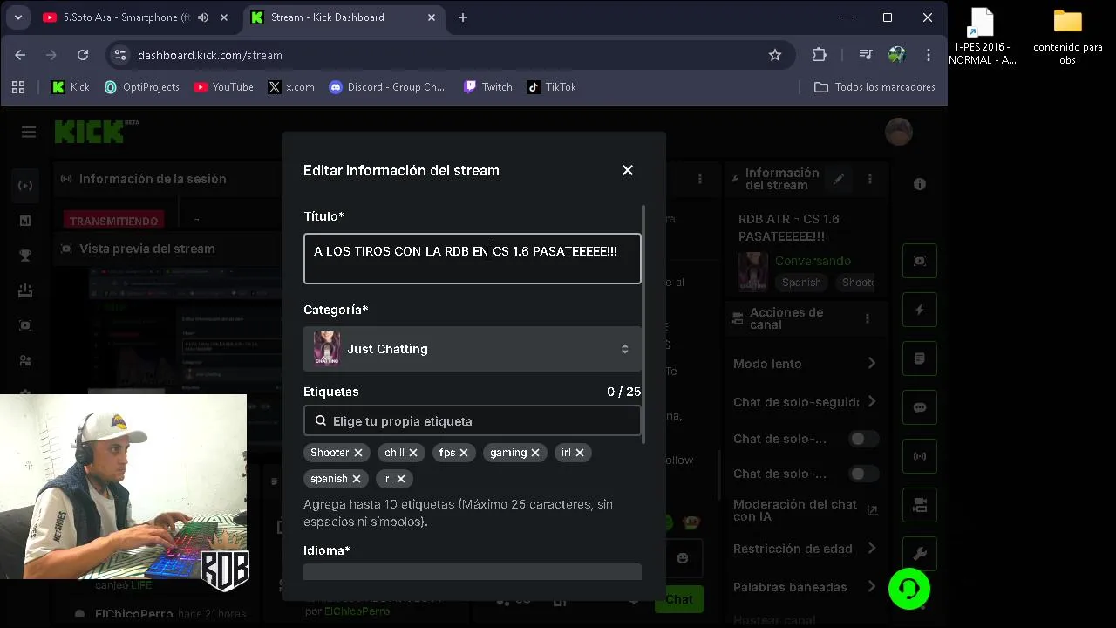1116x628 pixels.
Task: Remove the fps tag
Action: (464, 453)
